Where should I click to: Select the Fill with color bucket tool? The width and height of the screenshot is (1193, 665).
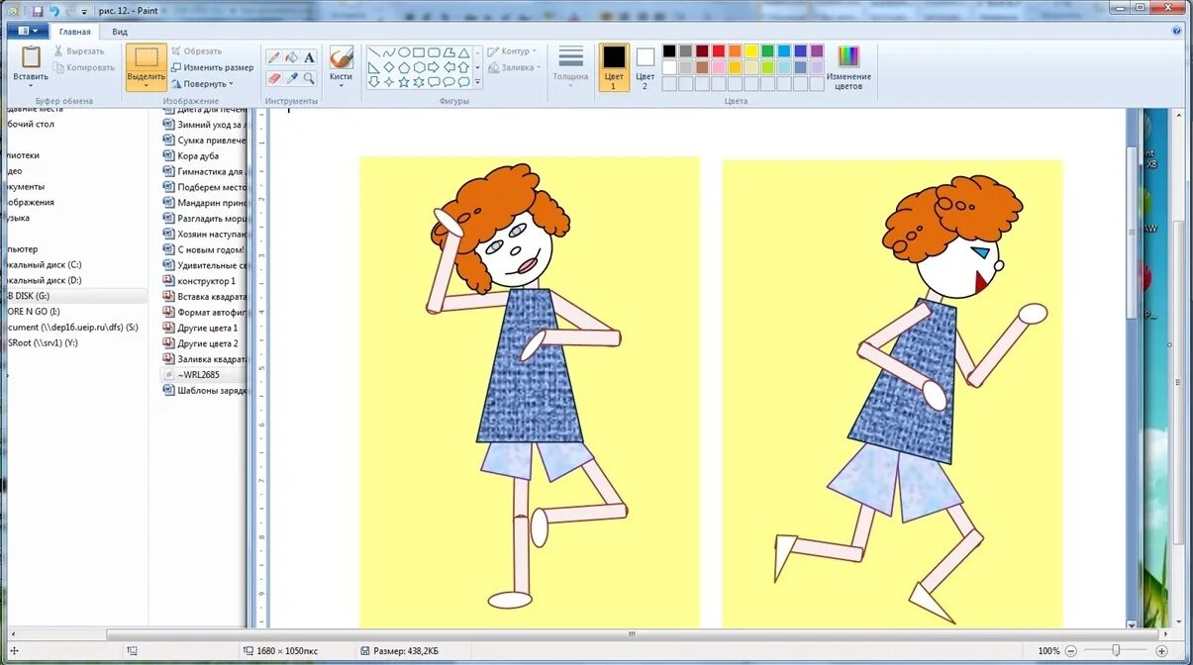coord(292,58)
